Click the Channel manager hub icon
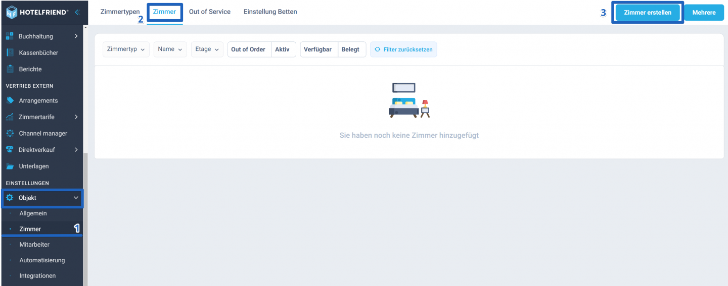Image resolution: width=728 pixels, height=286 pixels. (10, 133)
